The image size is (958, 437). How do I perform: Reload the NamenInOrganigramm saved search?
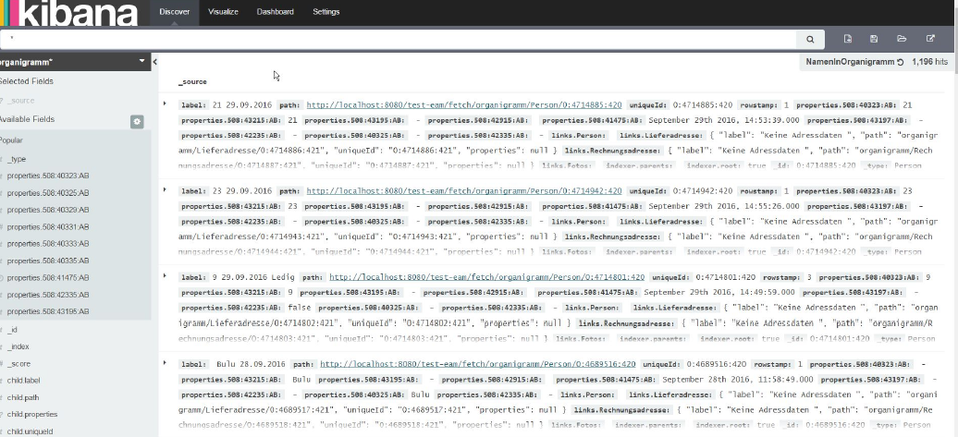click(x=900, y=62)
